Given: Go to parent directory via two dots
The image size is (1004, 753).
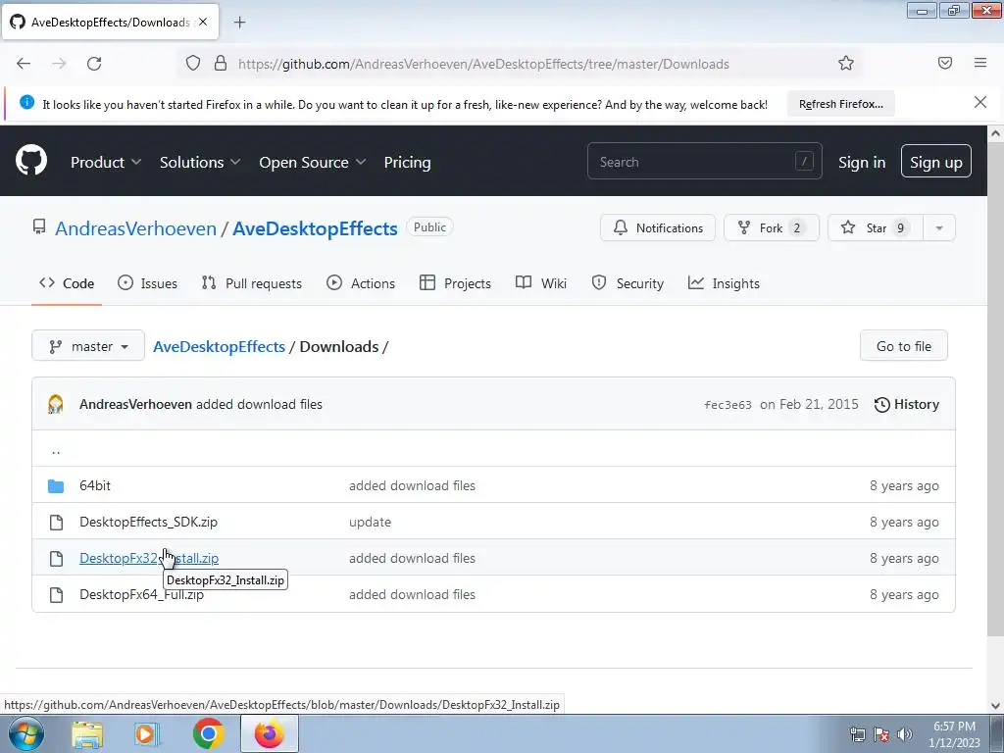Looking at the screenshot, I should 56,450.
